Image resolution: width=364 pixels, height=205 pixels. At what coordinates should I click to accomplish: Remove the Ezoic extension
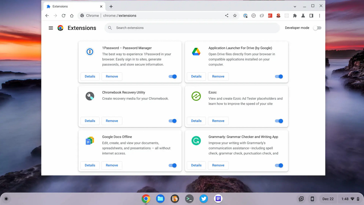[218, 121]
